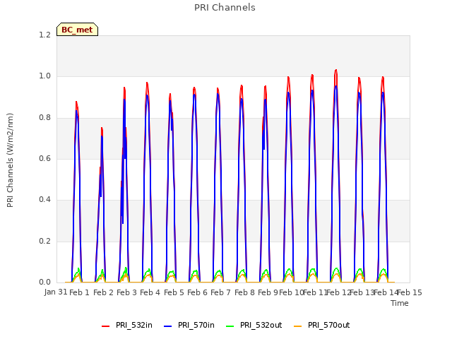This screenshot has width=452, height=339.
Task: Toggle the PRI_570in legend entry
Action: (189, 325)
